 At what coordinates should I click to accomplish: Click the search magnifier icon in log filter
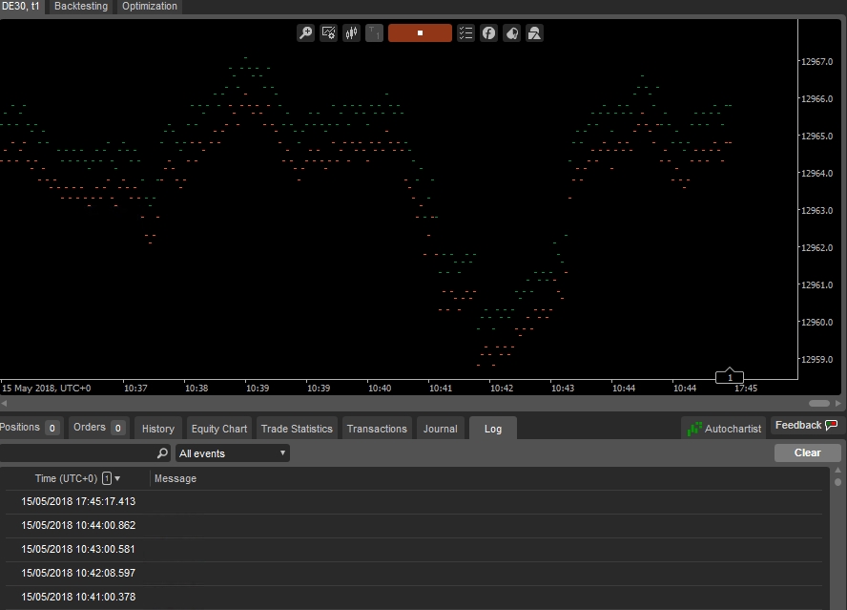162,453
